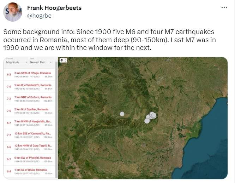Screen dimensions: 235x183
Task: Select the 6.6 NNW of Gura Teghii entry
Action: pyautogui.click(x=29, y=147)
